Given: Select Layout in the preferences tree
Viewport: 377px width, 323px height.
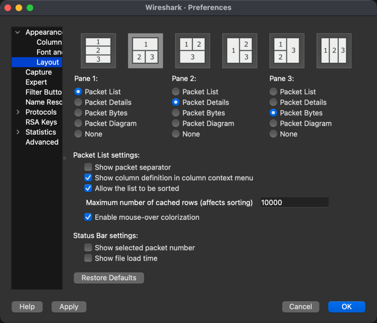Looking at the screenshot, I should [48, 62].
